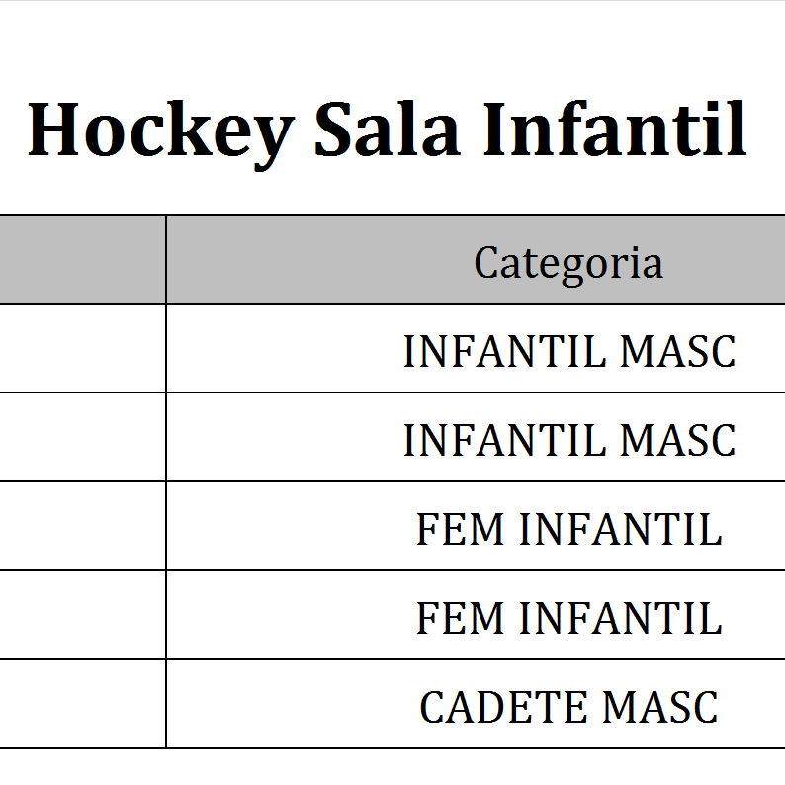Screen dimensions: 785x785
Task: Select the Categoria column header cell
Action: click(567, 262)
